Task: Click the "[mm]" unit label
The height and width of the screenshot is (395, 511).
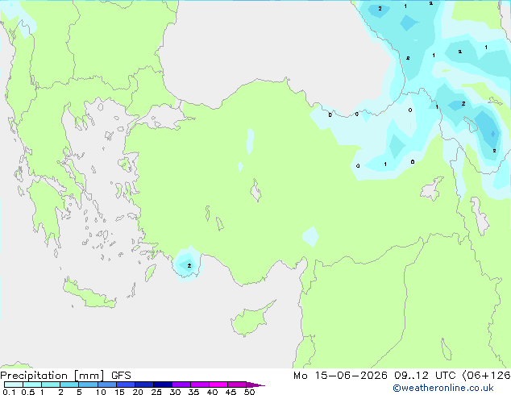Action: click(x=89, y=376)
